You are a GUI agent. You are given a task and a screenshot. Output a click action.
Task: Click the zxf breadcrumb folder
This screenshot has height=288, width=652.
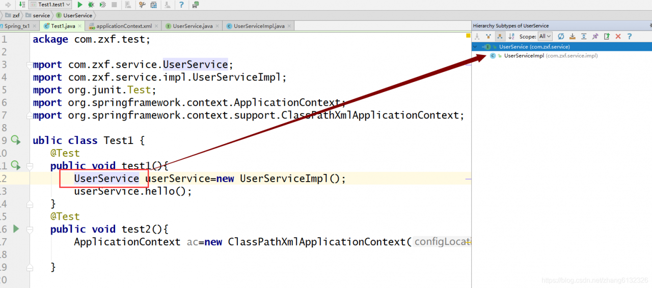click(12, 15)
